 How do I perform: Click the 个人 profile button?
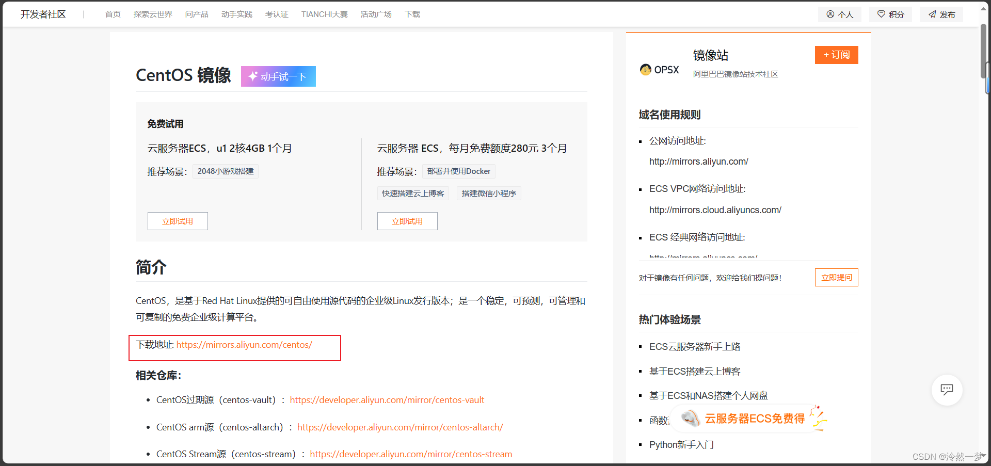[840, 14]
